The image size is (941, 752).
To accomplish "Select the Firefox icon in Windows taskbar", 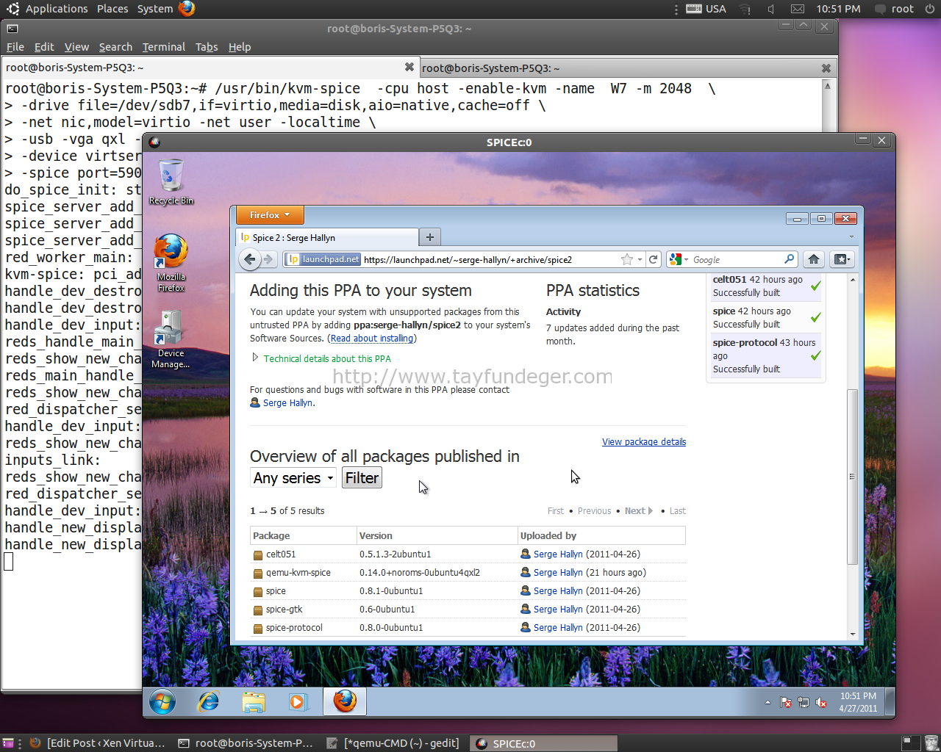I will coord(345,702).
